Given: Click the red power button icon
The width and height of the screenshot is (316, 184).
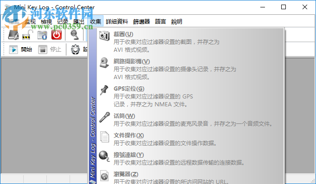Looking at the screenshot, I should tap(57, 35).
